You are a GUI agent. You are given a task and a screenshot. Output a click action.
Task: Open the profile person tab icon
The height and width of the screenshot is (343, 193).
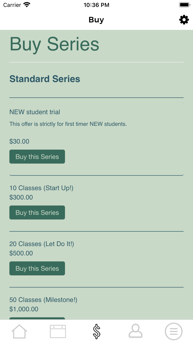pyautogui.click(x=135, y=331)
